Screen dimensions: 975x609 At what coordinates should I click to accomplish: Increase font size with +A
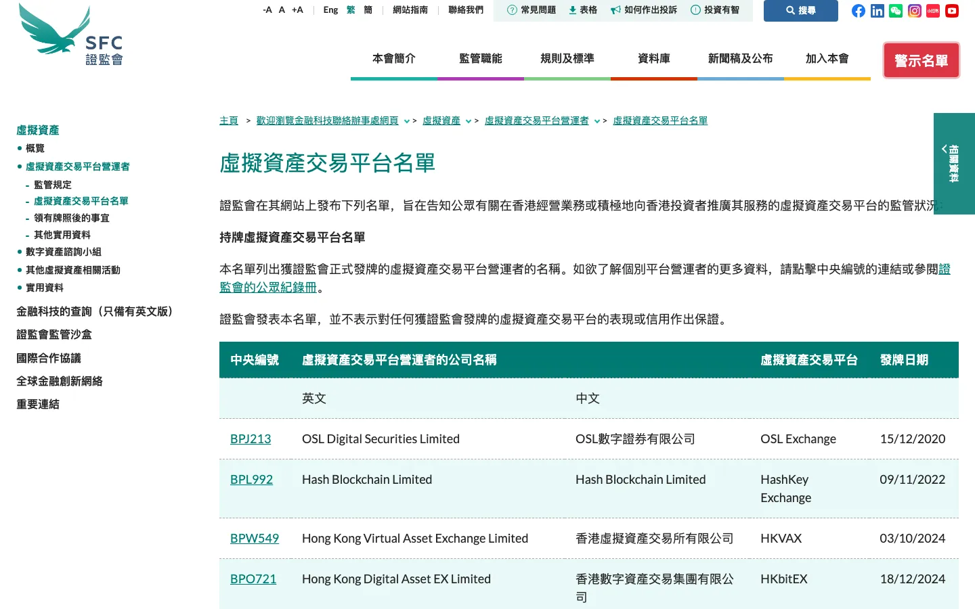tap(297, 10)
